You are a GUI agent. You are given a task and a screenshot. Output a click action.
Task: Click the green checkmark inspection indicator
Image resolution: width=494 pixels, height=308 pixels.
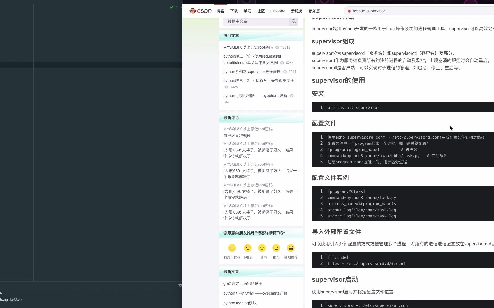(171, 8)
